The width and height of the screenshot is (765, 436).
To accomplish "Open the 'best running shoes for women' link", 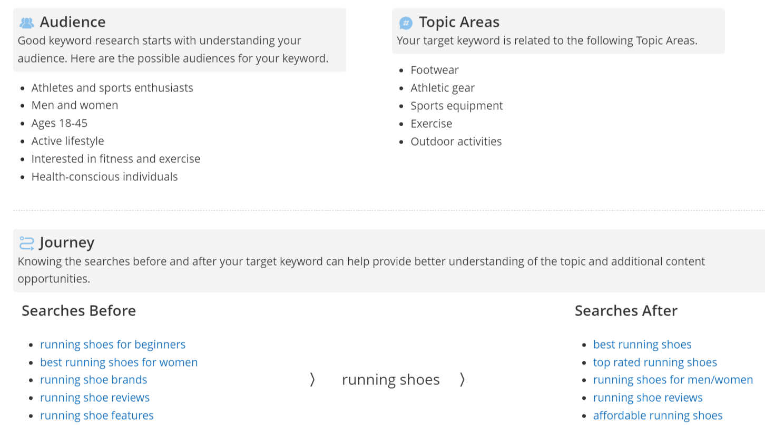I will click(x=119, y=362).
